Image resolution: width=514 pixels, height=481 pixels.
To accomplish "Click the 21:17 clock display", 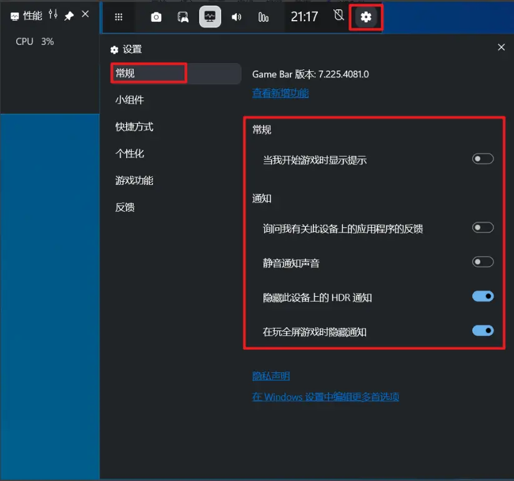I will coord(304,17).
